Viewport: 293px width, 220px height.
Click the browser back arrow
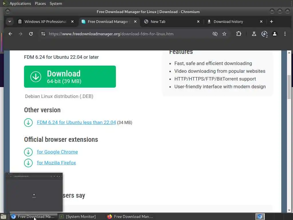[10, 34]
